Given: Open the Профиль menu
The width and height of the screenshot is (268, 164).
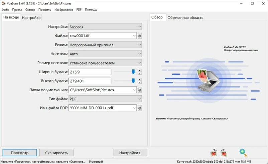Looking at the screenshot, I should [44, 10].
